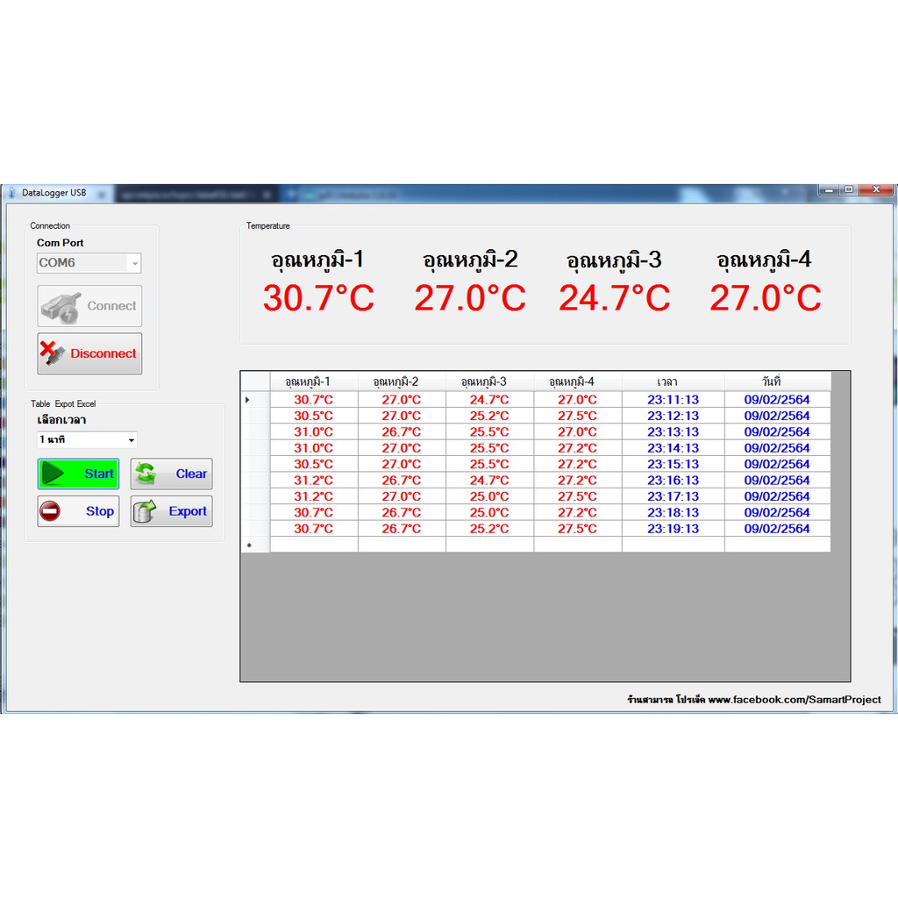Click the อุณหภูมิ-3 table column header
This screenshot has width=898, height=898.
click(x=489, y=381)
